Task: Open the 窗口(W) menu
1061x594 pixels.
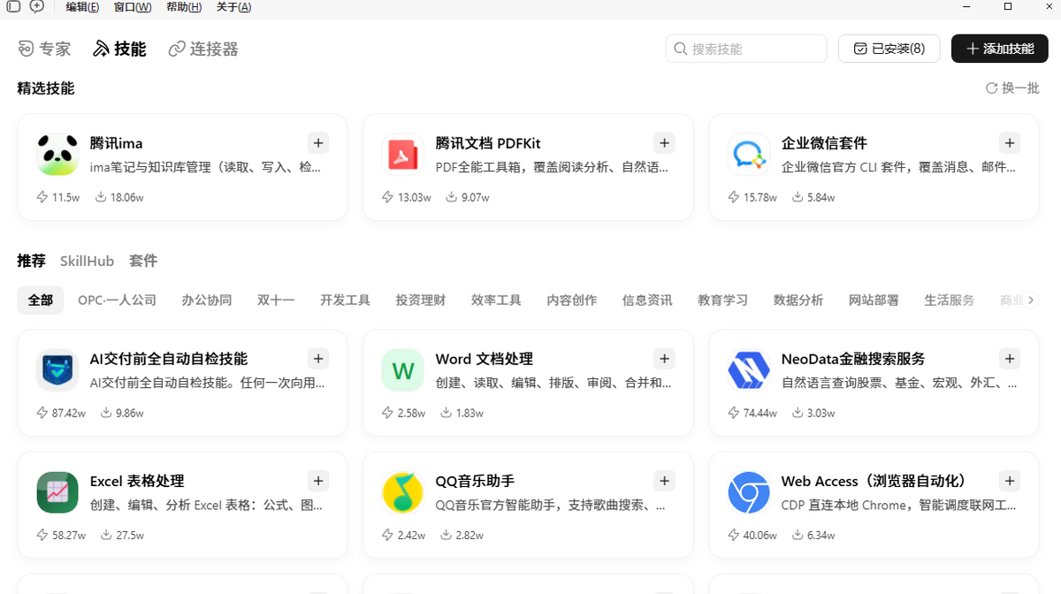Action: pos(133,7)
